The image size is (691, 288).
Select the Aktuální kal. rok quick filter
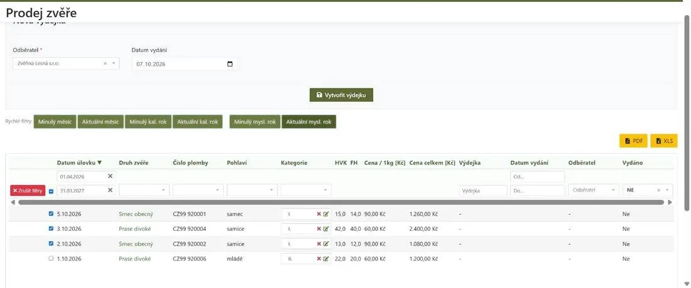(x=197, y=122)
